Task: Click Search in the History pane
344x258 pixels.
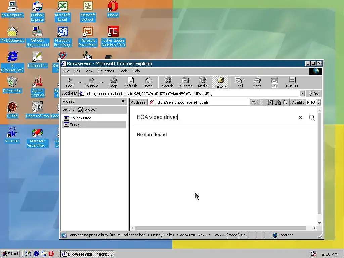Action: point(86,110)
